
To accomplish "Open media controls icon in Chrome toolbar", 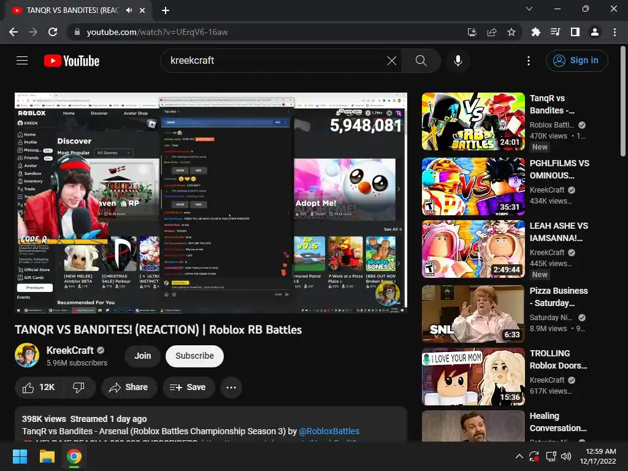I will coord(555,32).
